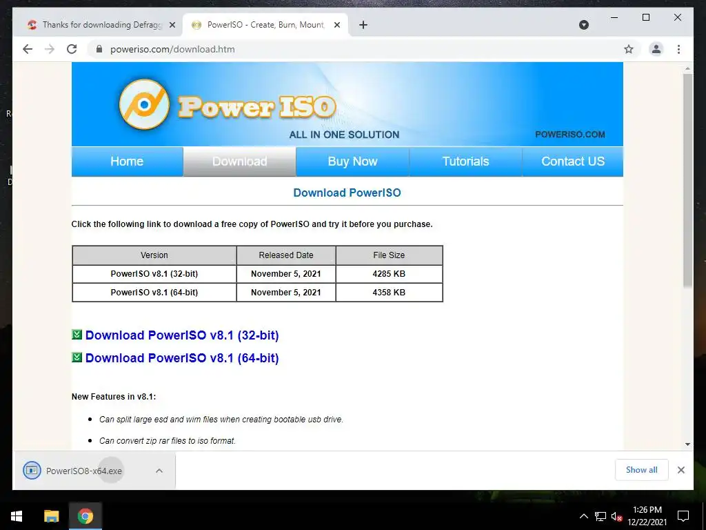
Task: Close the downloads bar
Action: (x=680, y=470)
